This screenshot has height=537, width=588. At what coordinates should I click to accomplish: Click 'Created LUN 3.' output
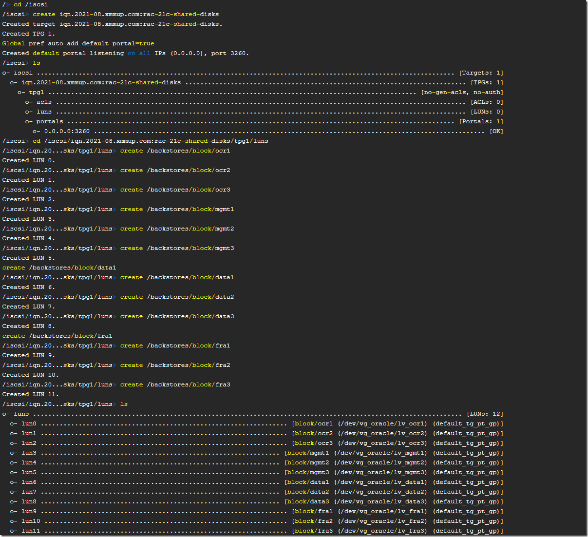pyautogui.click(x=29, y=219)
